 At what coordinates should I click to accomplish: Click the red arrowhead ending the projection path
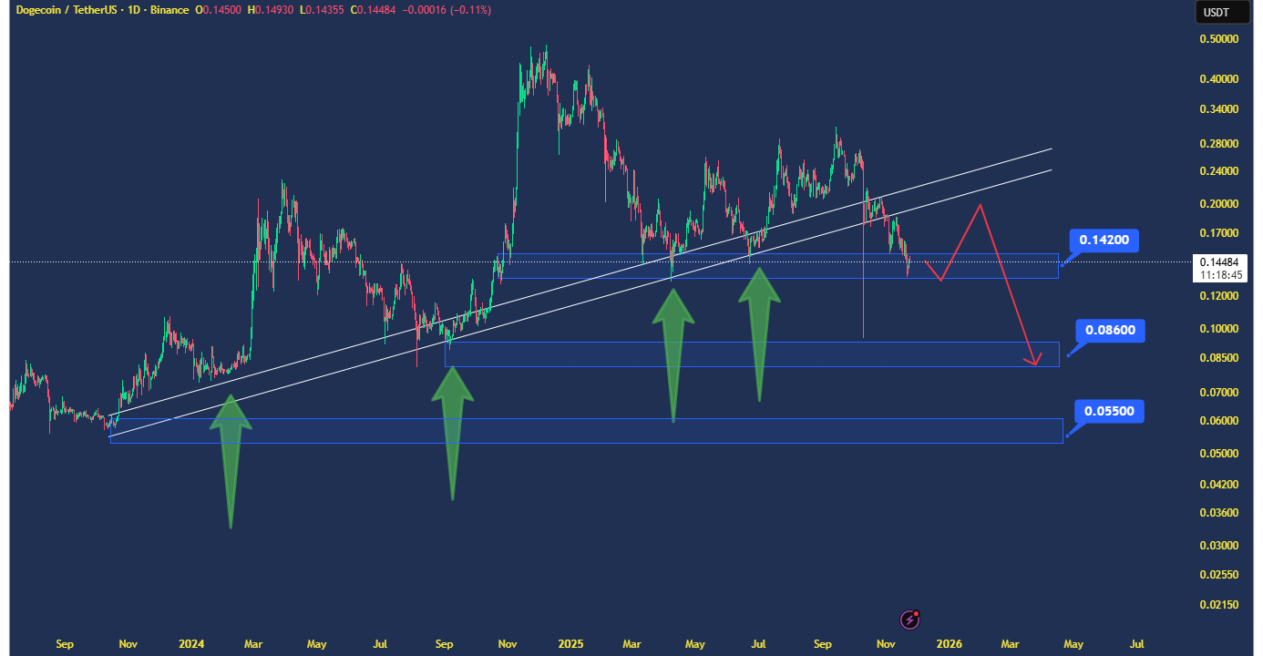[1034, 361]
